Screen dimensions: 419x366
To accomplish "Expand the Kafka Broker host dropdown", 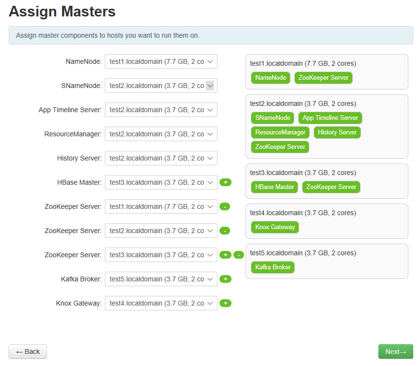I will point(161,279).
